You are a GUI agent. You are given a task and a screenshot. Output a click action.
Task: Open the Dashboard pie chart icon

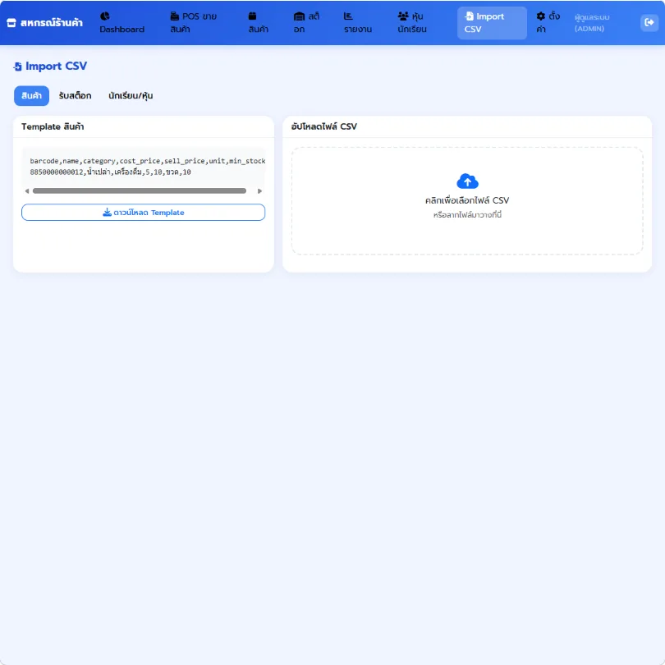(x=105, y=16)
